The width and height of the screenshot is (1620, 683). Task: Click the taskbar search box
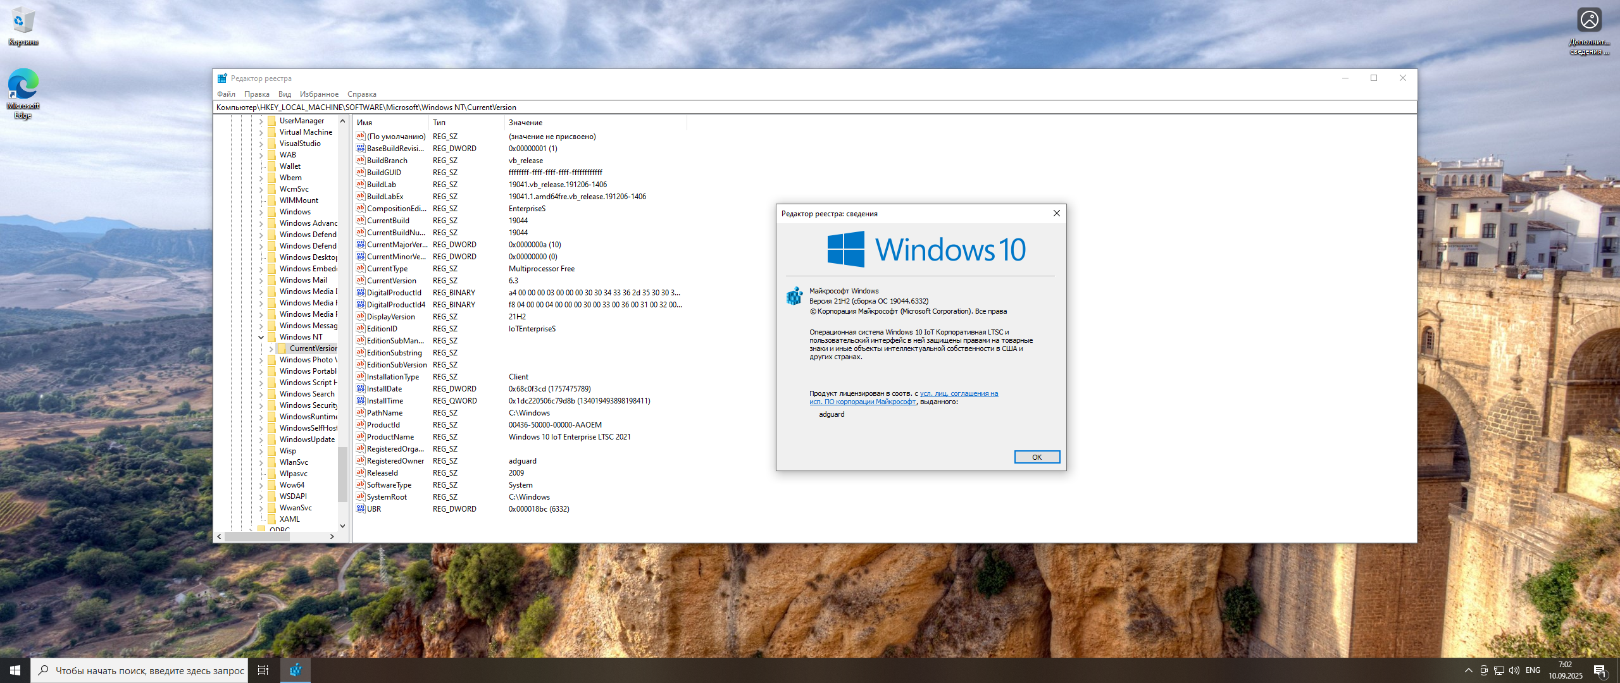point(139,670)
